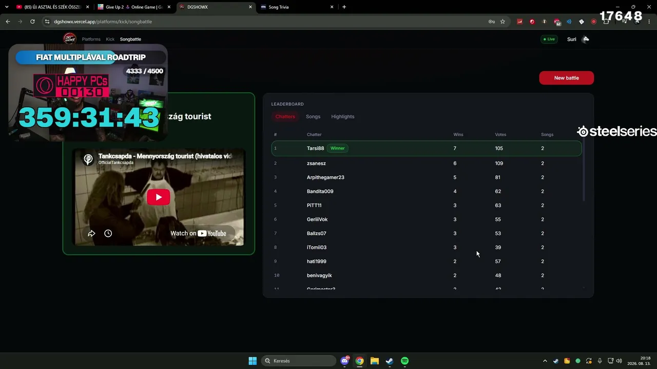Open Watch on YouTube link
Viewport: 657px width, 369px height.
point(198,233)
